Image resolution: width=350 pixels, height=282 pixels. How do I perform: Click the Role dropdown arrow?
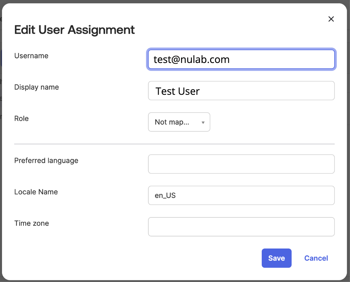tap(203, 123)
